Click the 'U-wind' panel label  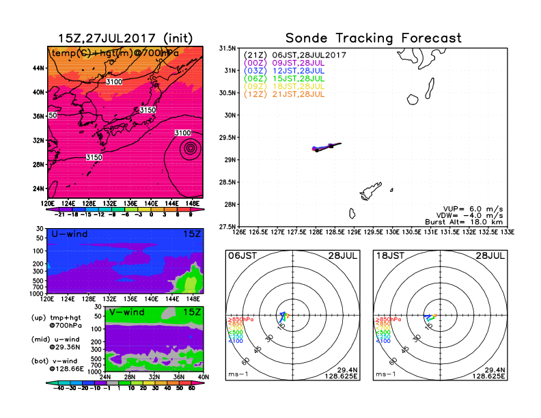tap(70, 234)
